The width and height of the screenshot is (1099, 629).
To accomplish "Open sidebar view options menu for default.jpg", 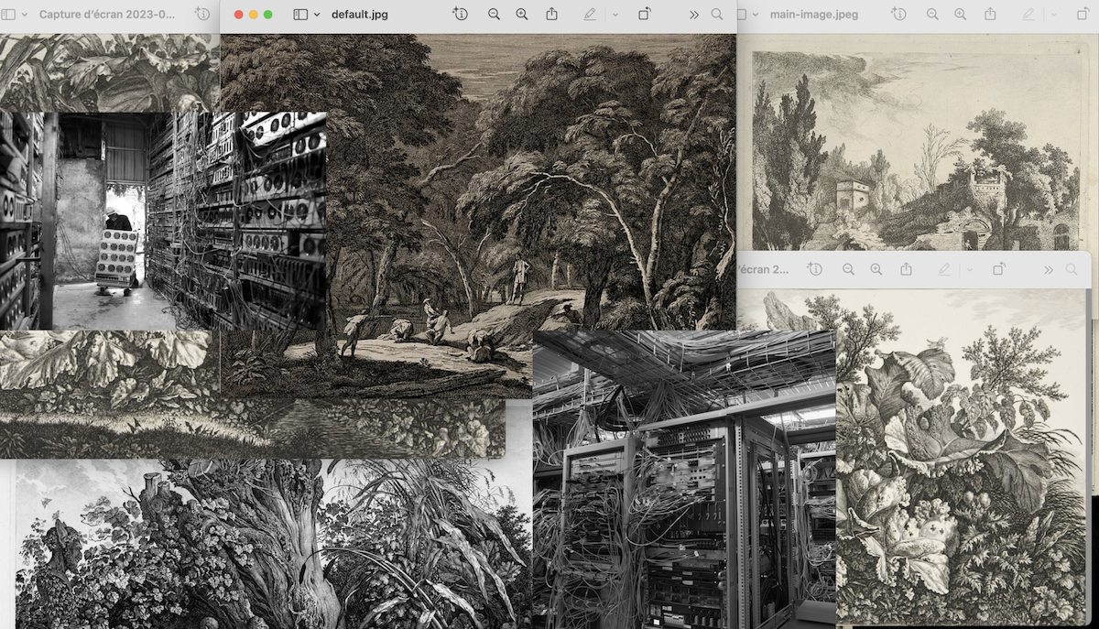I will [317, 15].
